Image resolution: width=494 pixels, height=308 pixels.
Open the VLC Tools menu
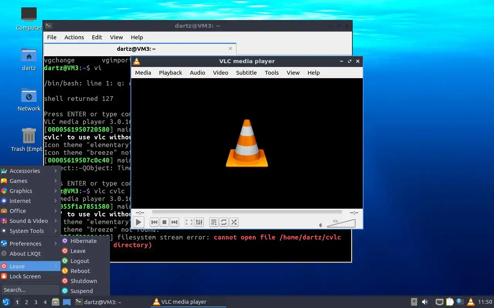tap(272, 72)
